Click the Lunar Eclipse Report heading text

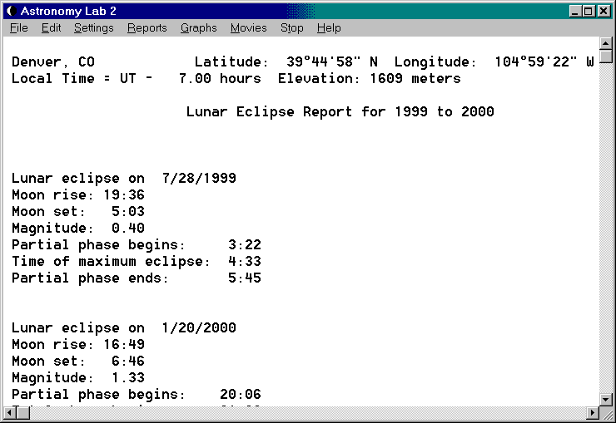(340, 111)
